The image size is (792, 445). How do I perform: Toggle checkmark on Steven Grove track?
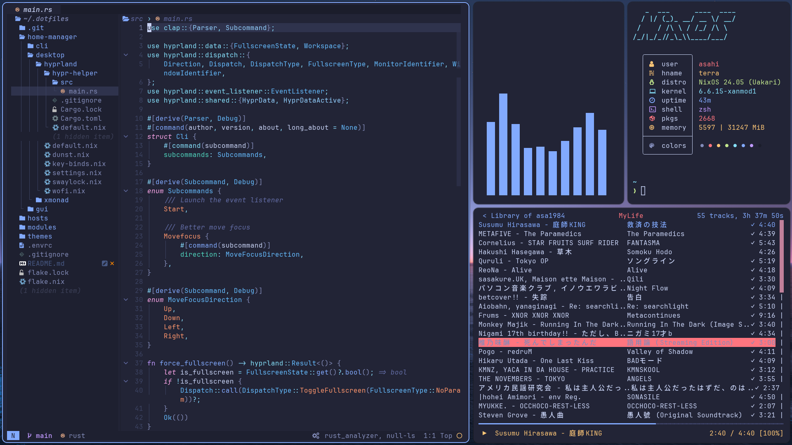753,415
